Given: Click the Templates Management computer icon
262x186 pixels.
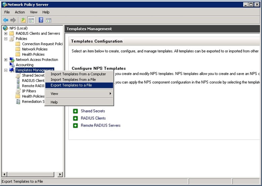Looking at the screenshot, I should click(12, 70).
